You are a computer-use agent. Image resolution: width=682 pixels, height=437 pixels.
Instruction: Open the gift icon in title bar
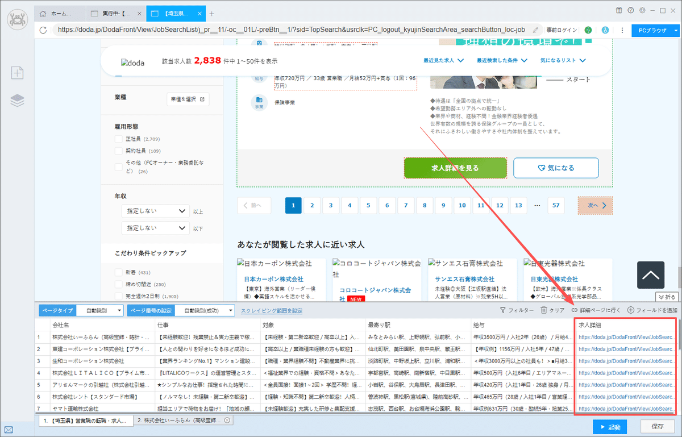point(619,10)
